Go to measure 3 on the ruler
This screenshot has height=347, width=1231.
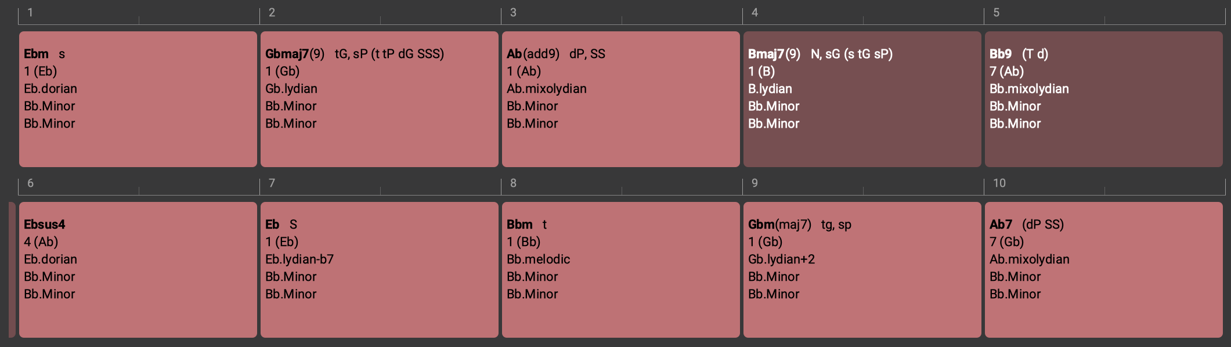(513, 13)
